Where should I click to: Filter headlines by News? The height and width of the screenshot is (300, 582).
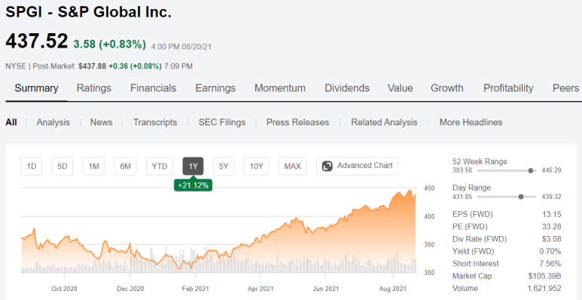pos(102,122)
